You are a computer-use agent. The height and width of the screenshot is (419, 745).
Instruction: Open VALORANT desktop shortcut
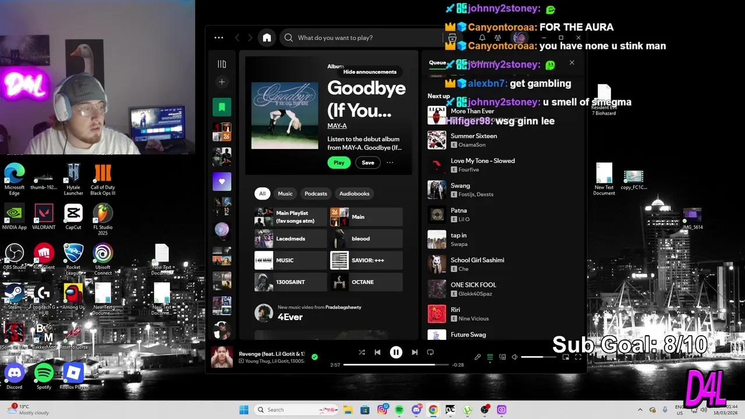pos(44,217)
